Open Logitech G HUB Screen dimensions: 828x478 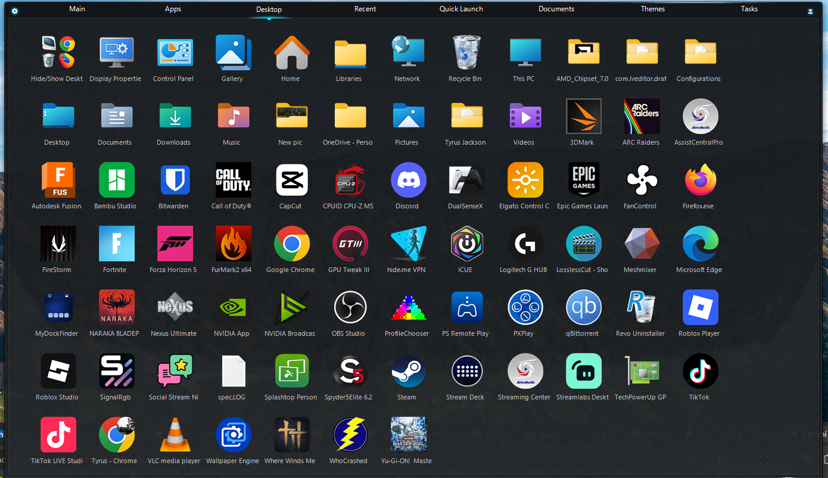(x=525, y=244)
